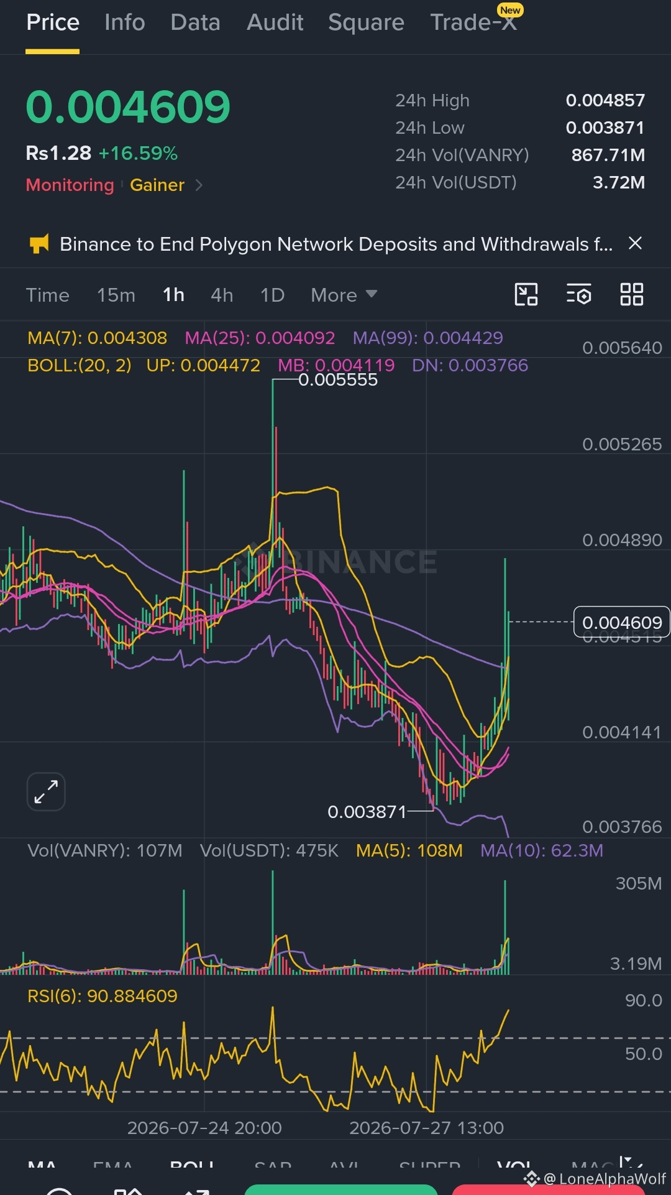671x1195 pixels.
Task: Tap the 24h High value 0.004857
Action: pos(605,100)
